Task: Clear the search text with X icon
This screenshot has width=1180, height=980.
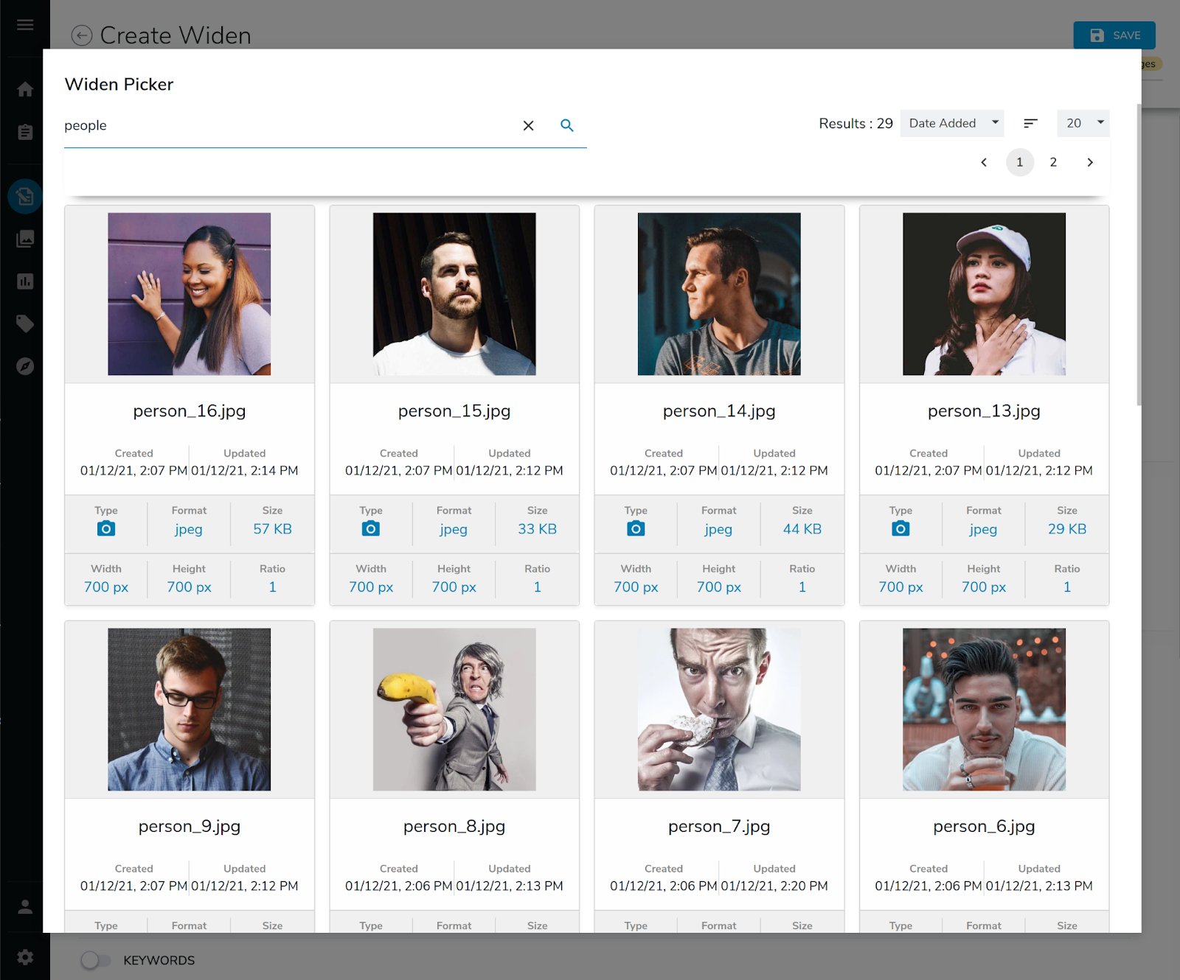Action: coord(528,126)
